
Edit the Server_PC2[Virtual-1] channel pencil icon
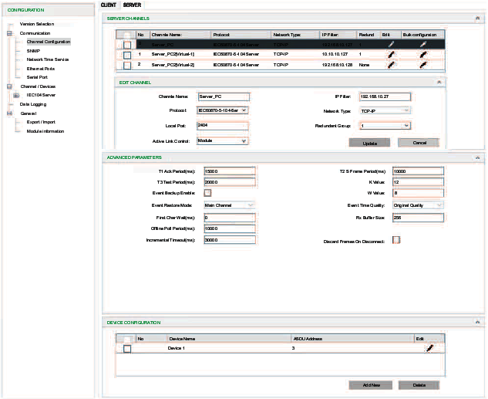click(391, 55)
